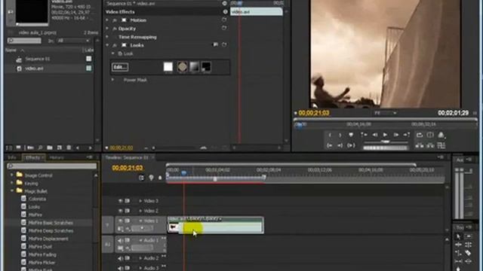Click Play In to Out button
483x271 pixels.
point(351,145)
